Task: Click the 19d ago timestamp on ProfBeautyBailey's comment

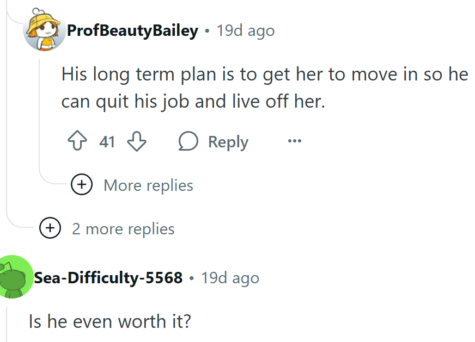Action: point(245,30)
